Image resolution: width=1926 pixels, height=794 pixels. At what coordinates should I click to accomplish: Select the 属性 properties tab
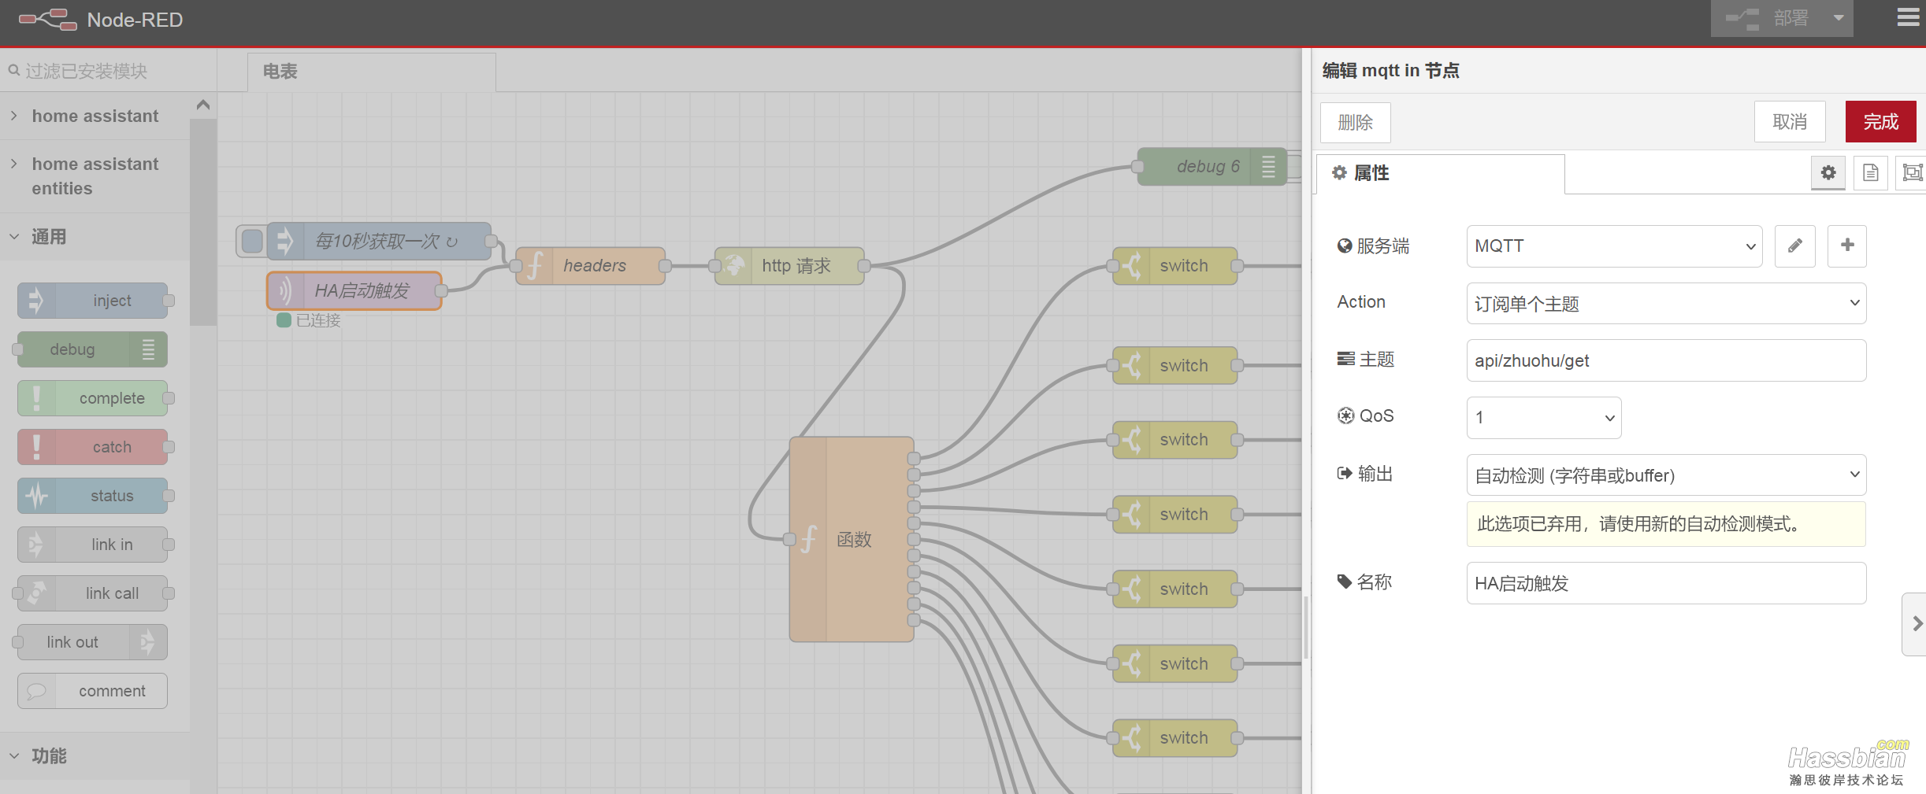1441,173
